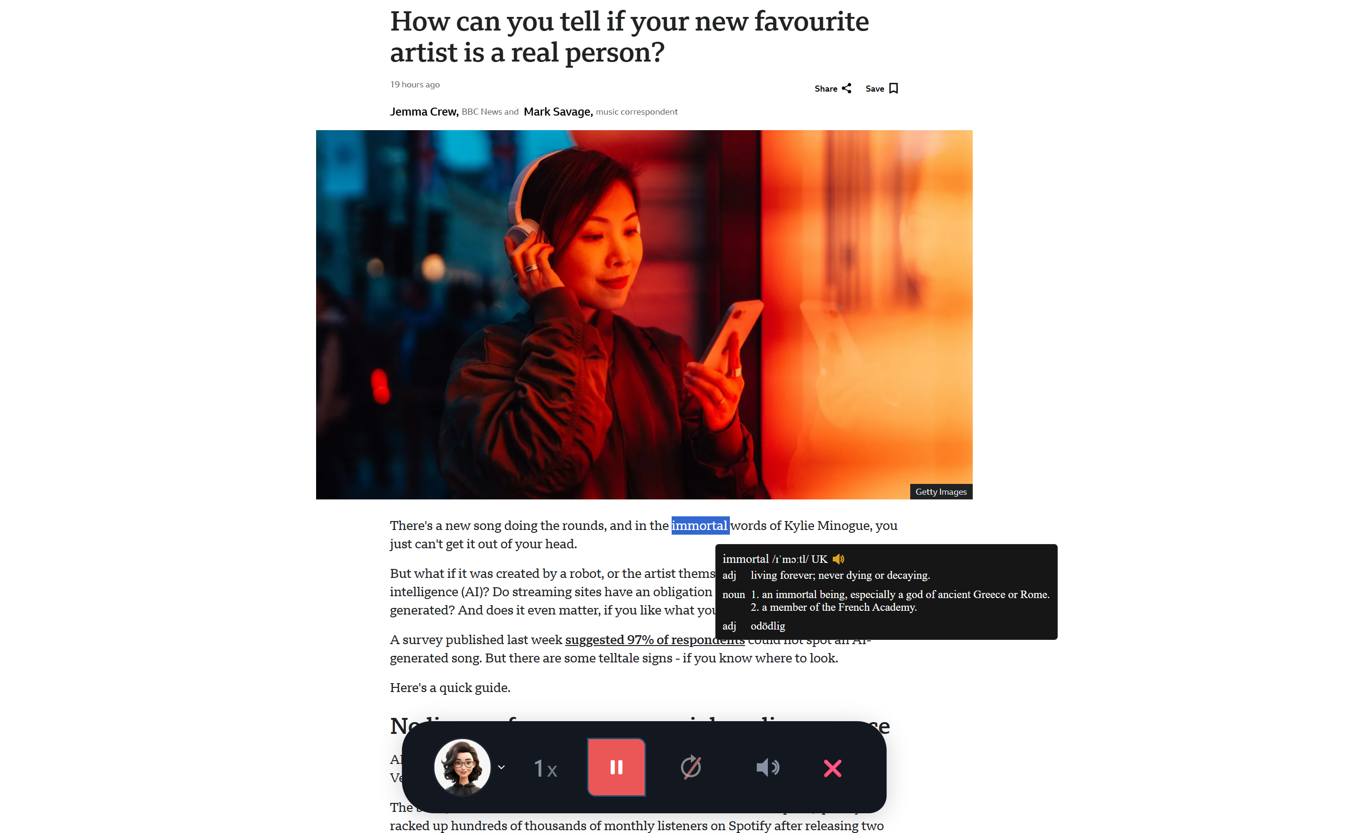Click the speaker volume icon in player
1348x833 pixels.
click(767, 767)
